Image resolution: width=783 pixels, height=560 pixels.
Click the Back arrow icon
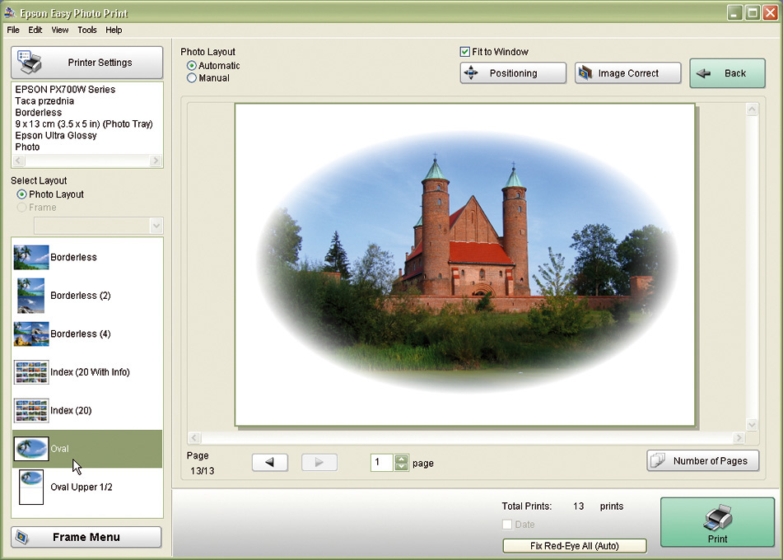[704, 73]
